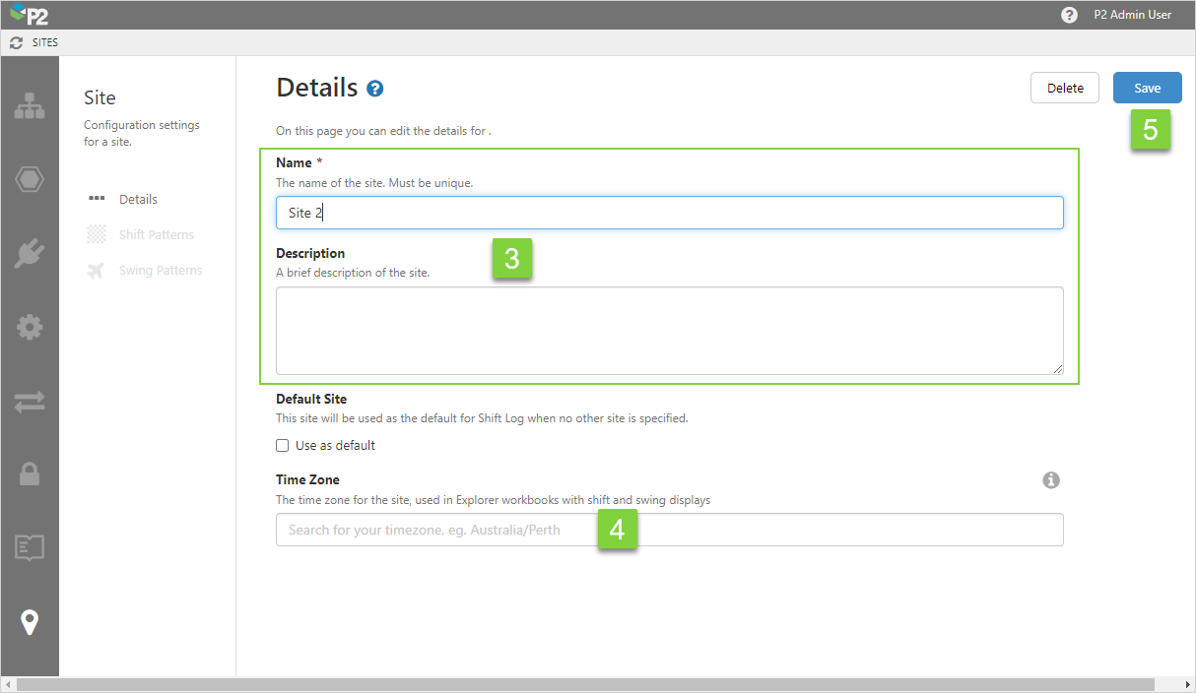Open top bar help question mark
The width and height of the screenshot is (1196, 693).
[x=1069, y=15]
